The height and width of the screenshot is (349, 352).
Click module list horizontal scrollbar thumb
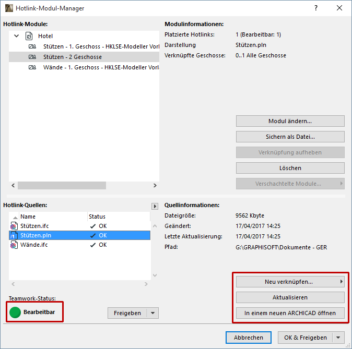coord(62,186)
